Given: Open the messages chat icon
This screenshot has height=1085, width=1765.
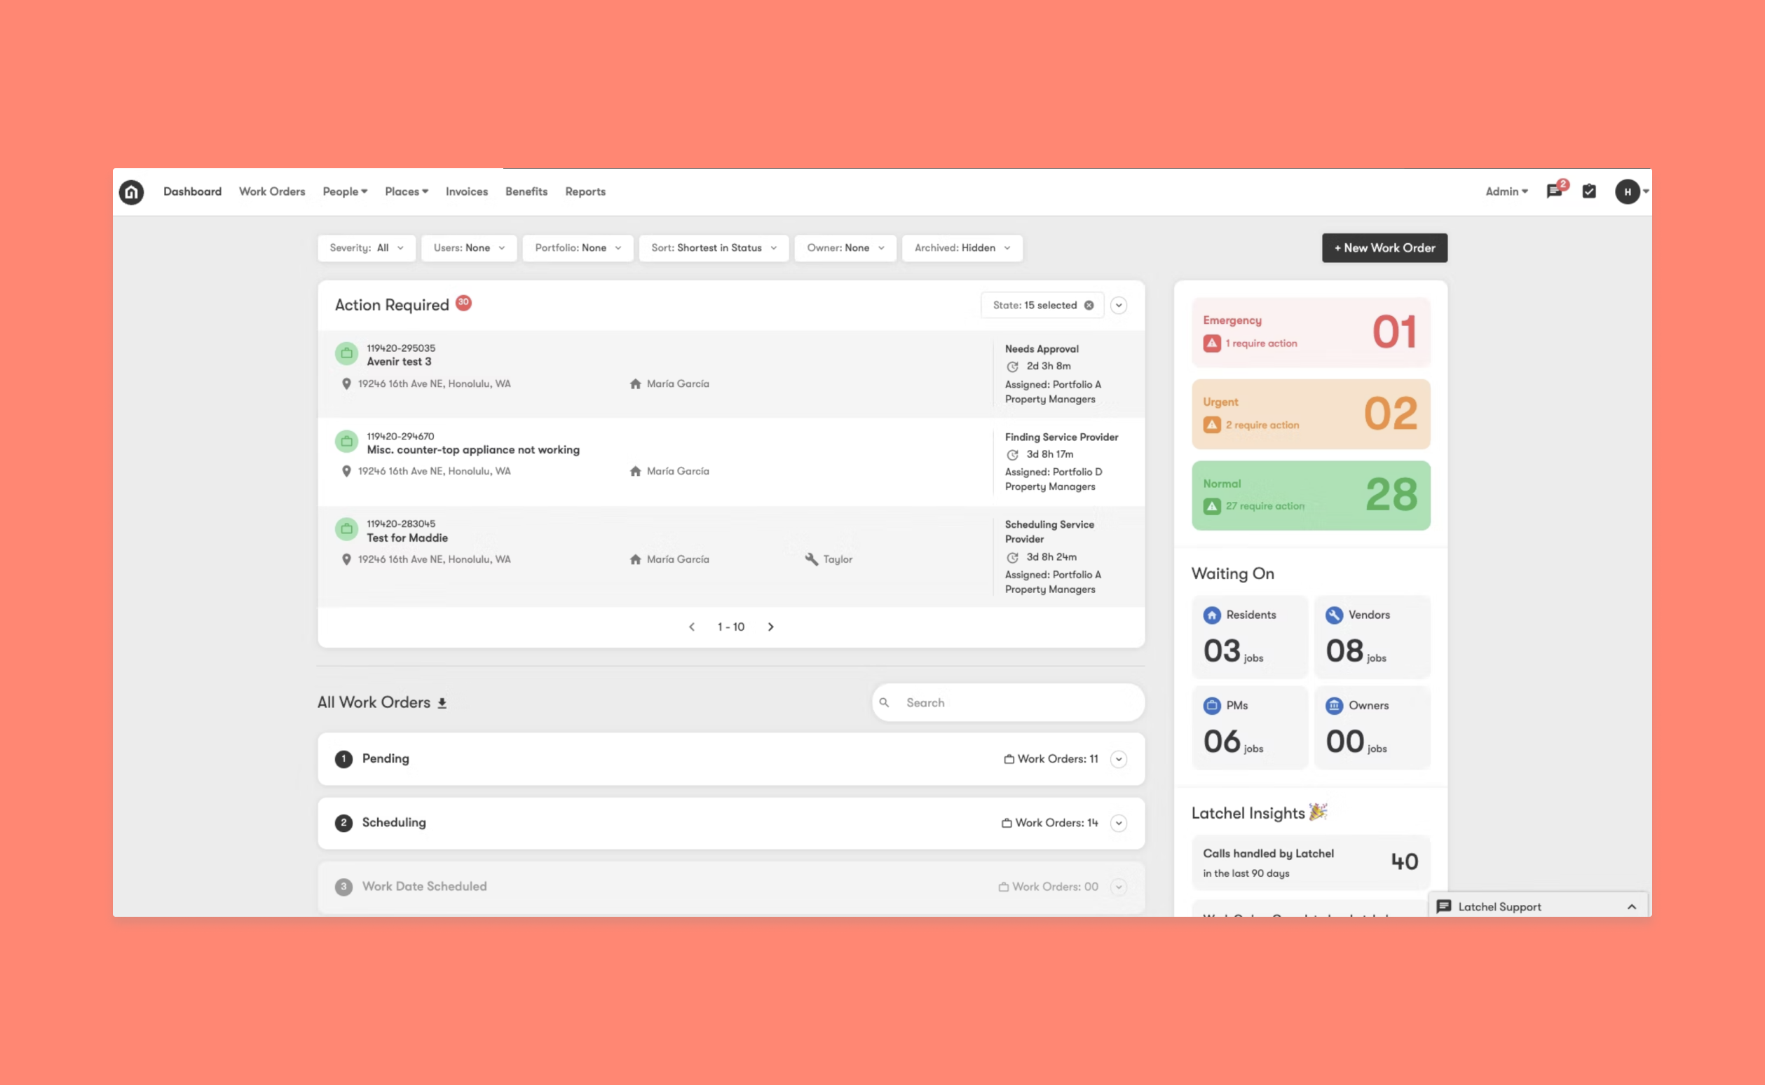Looking at the screenshot, I should point(1554,191).
